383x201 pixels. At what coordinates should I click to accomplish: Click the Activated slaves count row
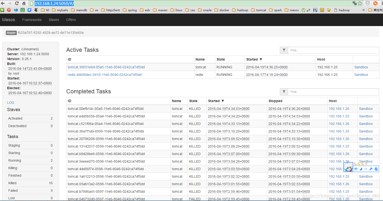point(30,118)
